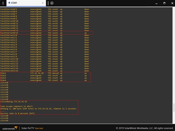Click the FastEthernet0/10 row name
This screenshot has width=175, height=131.
(x=9, y=21)
